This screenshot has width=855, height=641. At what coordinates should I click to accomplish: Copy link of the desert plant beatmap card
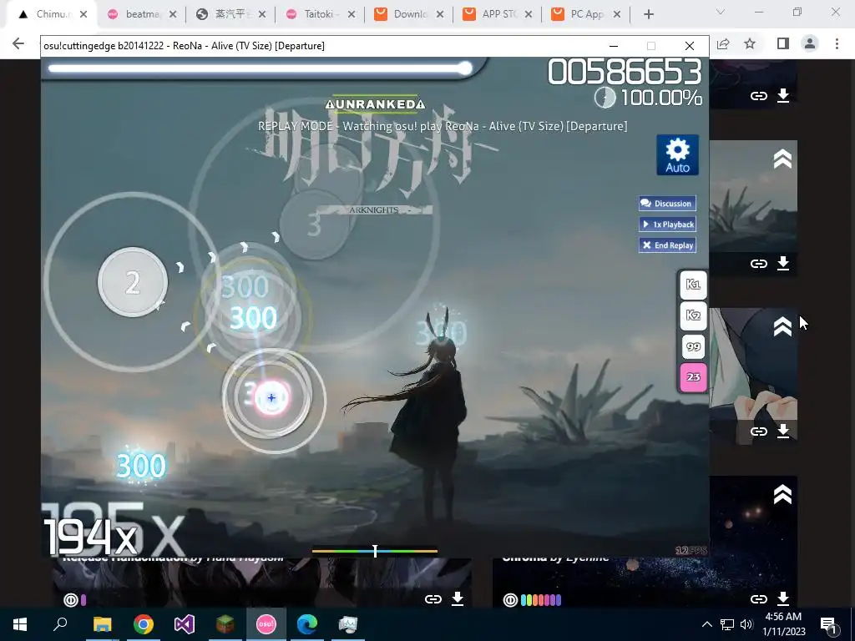pyautogui.click(x=758, y=264)
